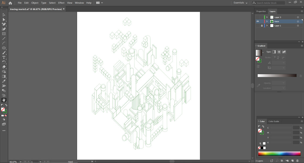Click the target circle for Layer 3

pos(298,17)
